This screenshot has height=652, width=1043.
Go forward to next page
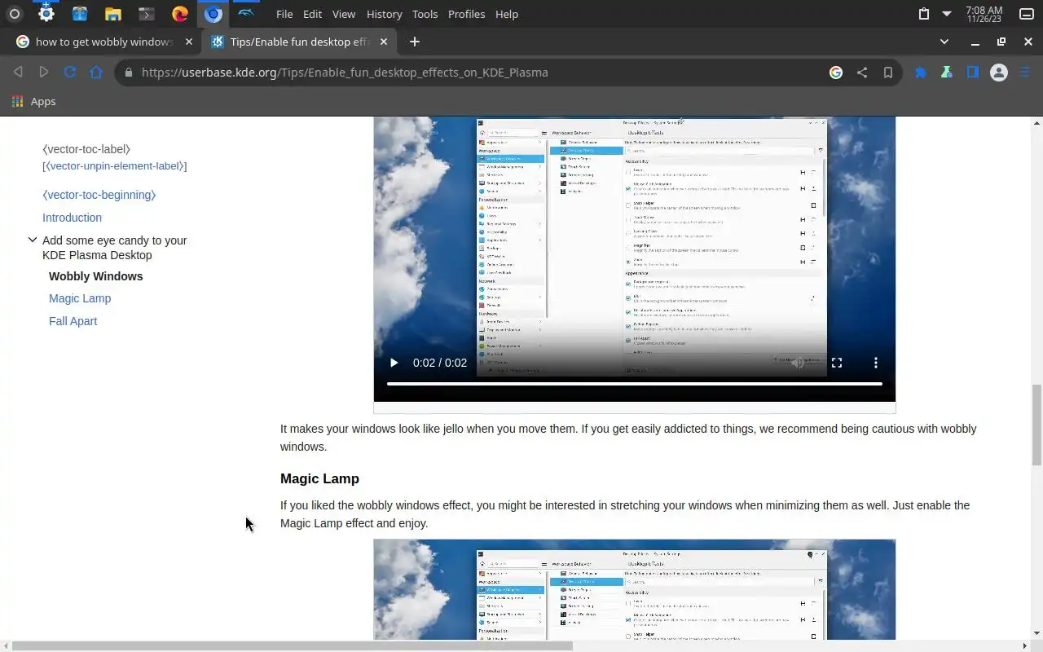click(x=44, y=73)
